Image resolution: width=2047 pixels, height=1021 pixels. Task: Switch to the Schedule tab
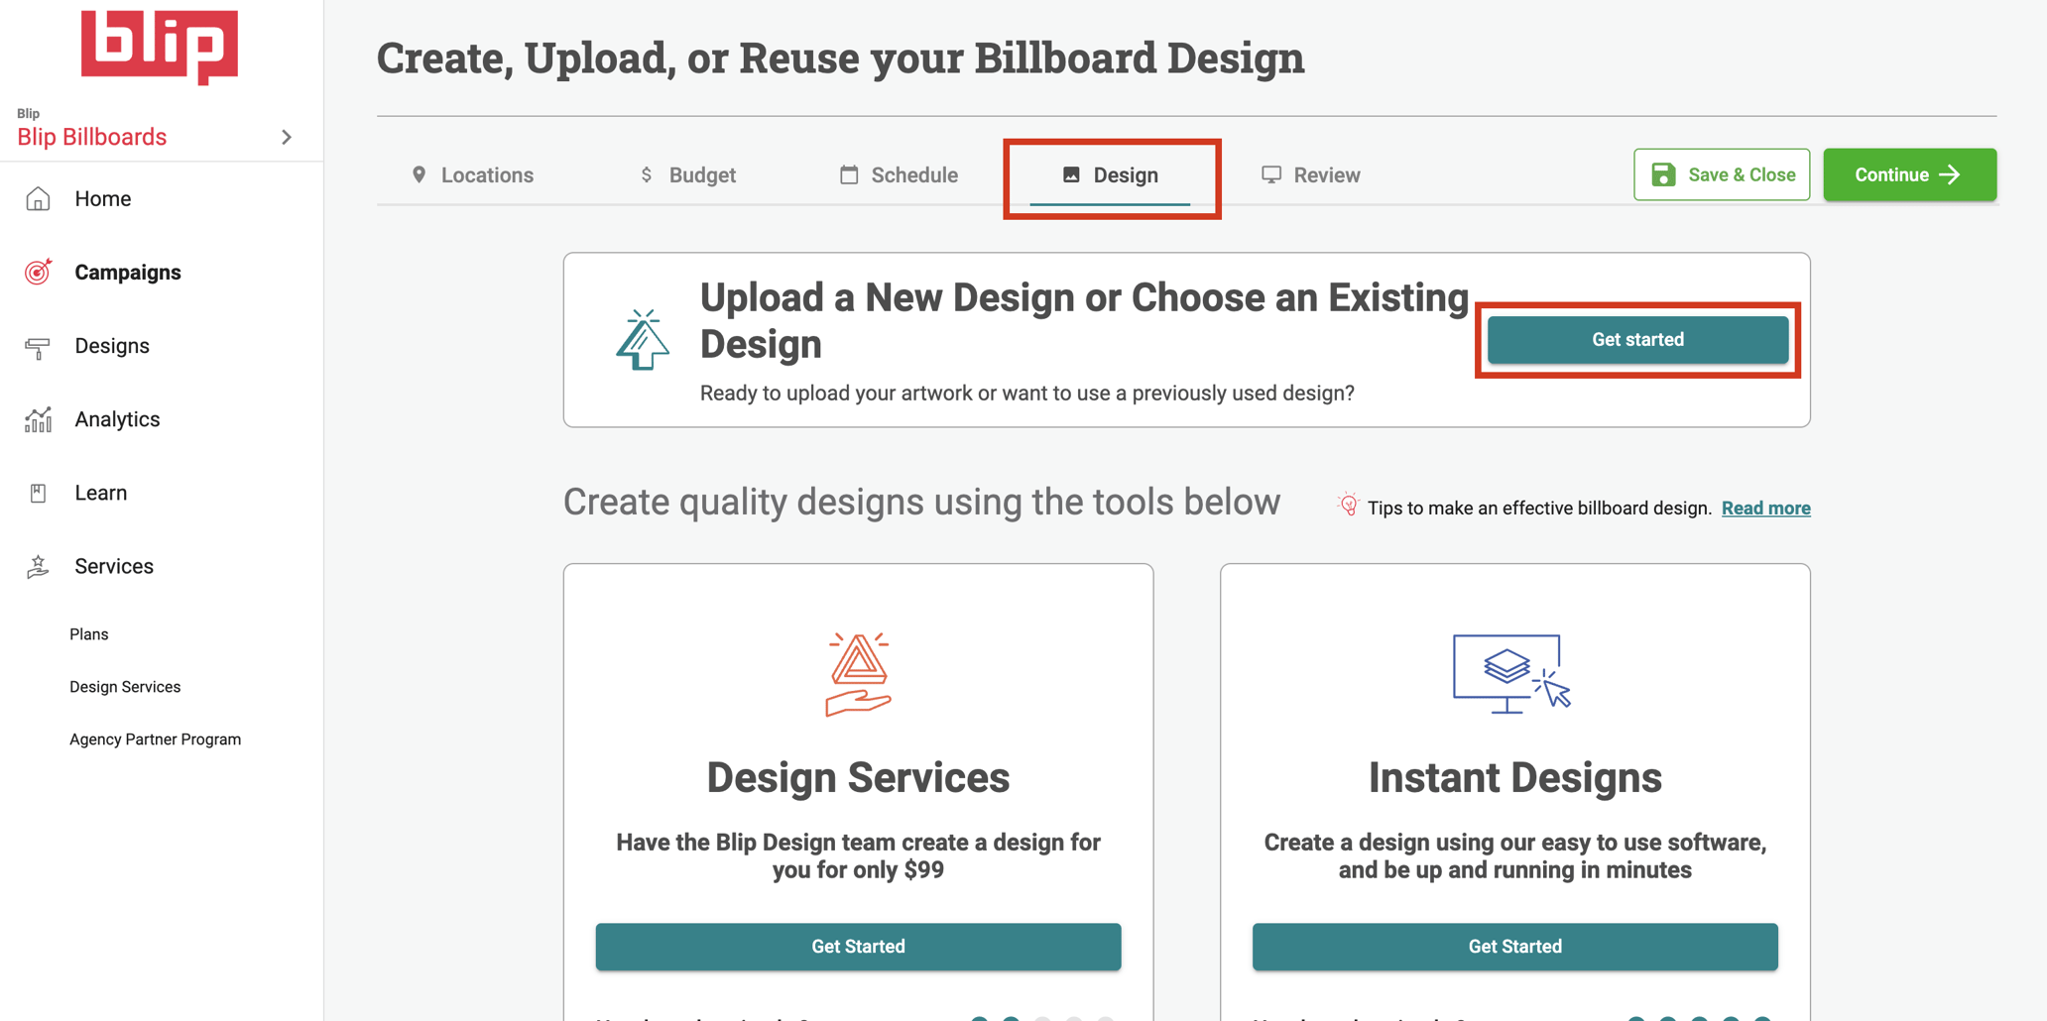(899, 174)
